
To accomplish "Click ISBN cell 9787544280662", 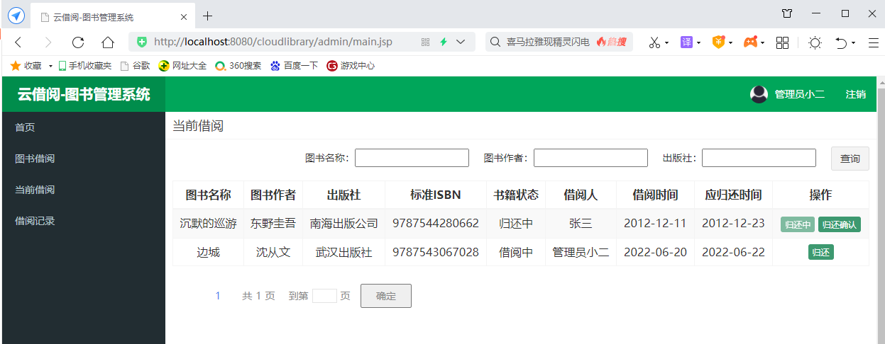I will tap(436, 224).
